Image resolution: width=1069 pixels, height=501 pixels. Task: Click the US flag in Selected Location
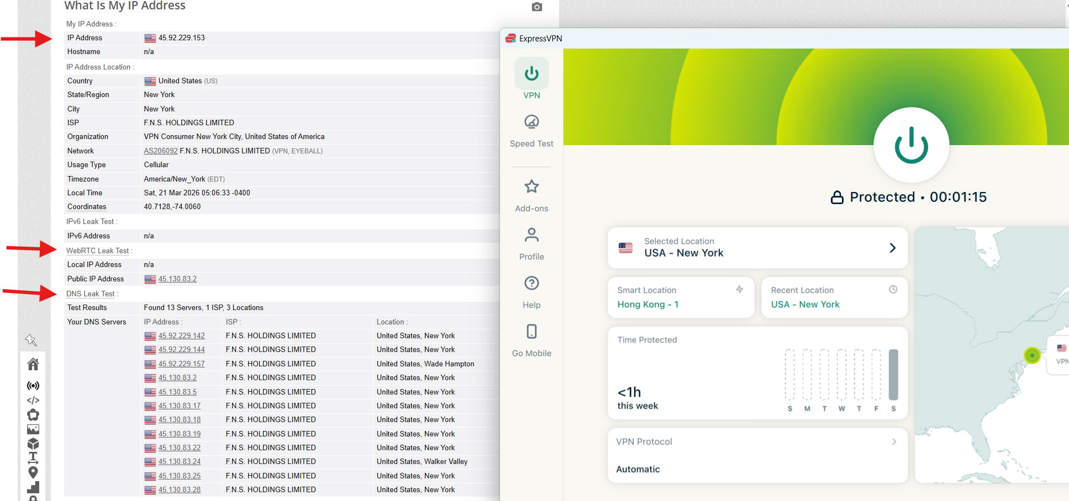(625, 248)
